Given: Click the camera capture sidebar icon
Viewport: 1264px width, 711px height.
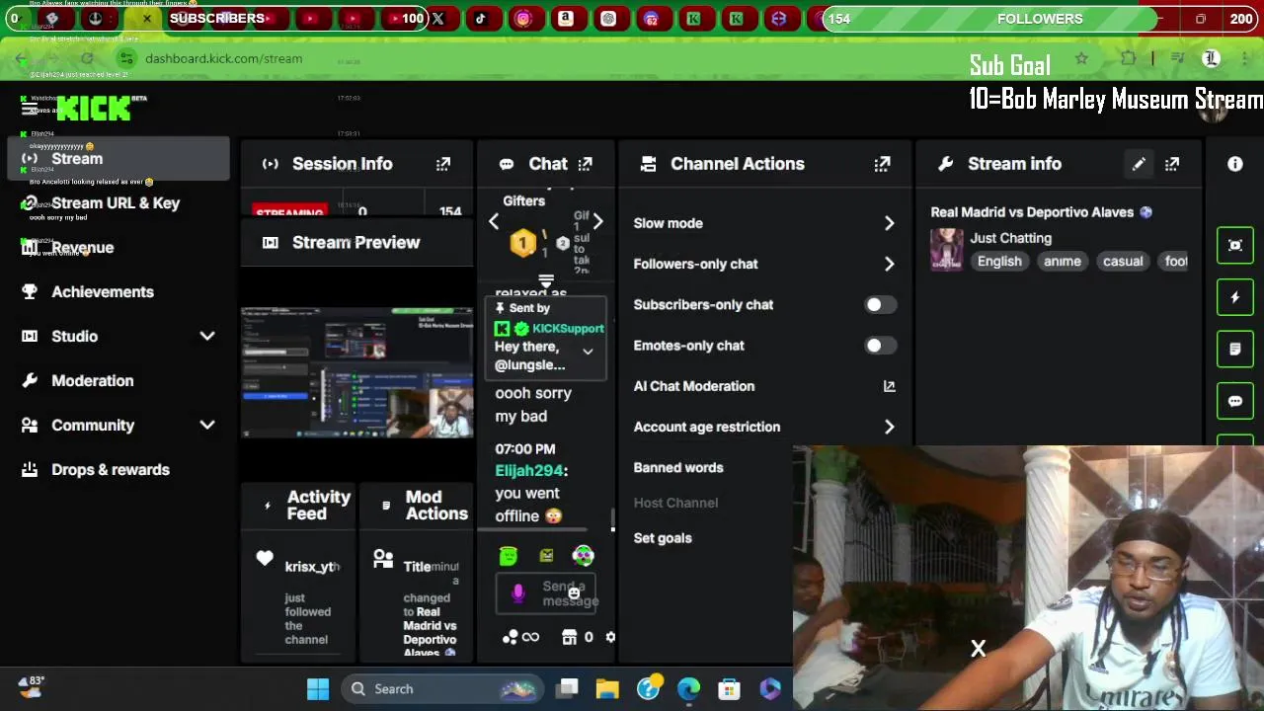Looking at the screenshot, I should coord(1235,245).
